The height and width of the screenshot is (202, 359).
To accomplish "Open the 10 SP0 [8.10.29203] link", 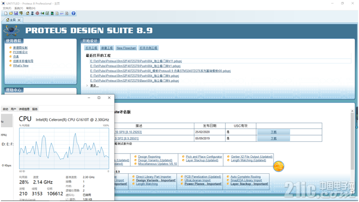I will 128,132.
